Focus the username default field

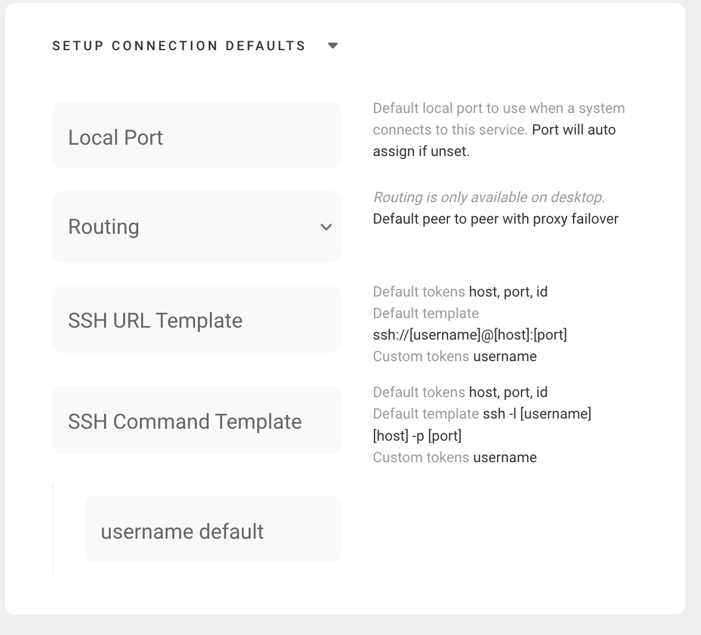(214, 529)
